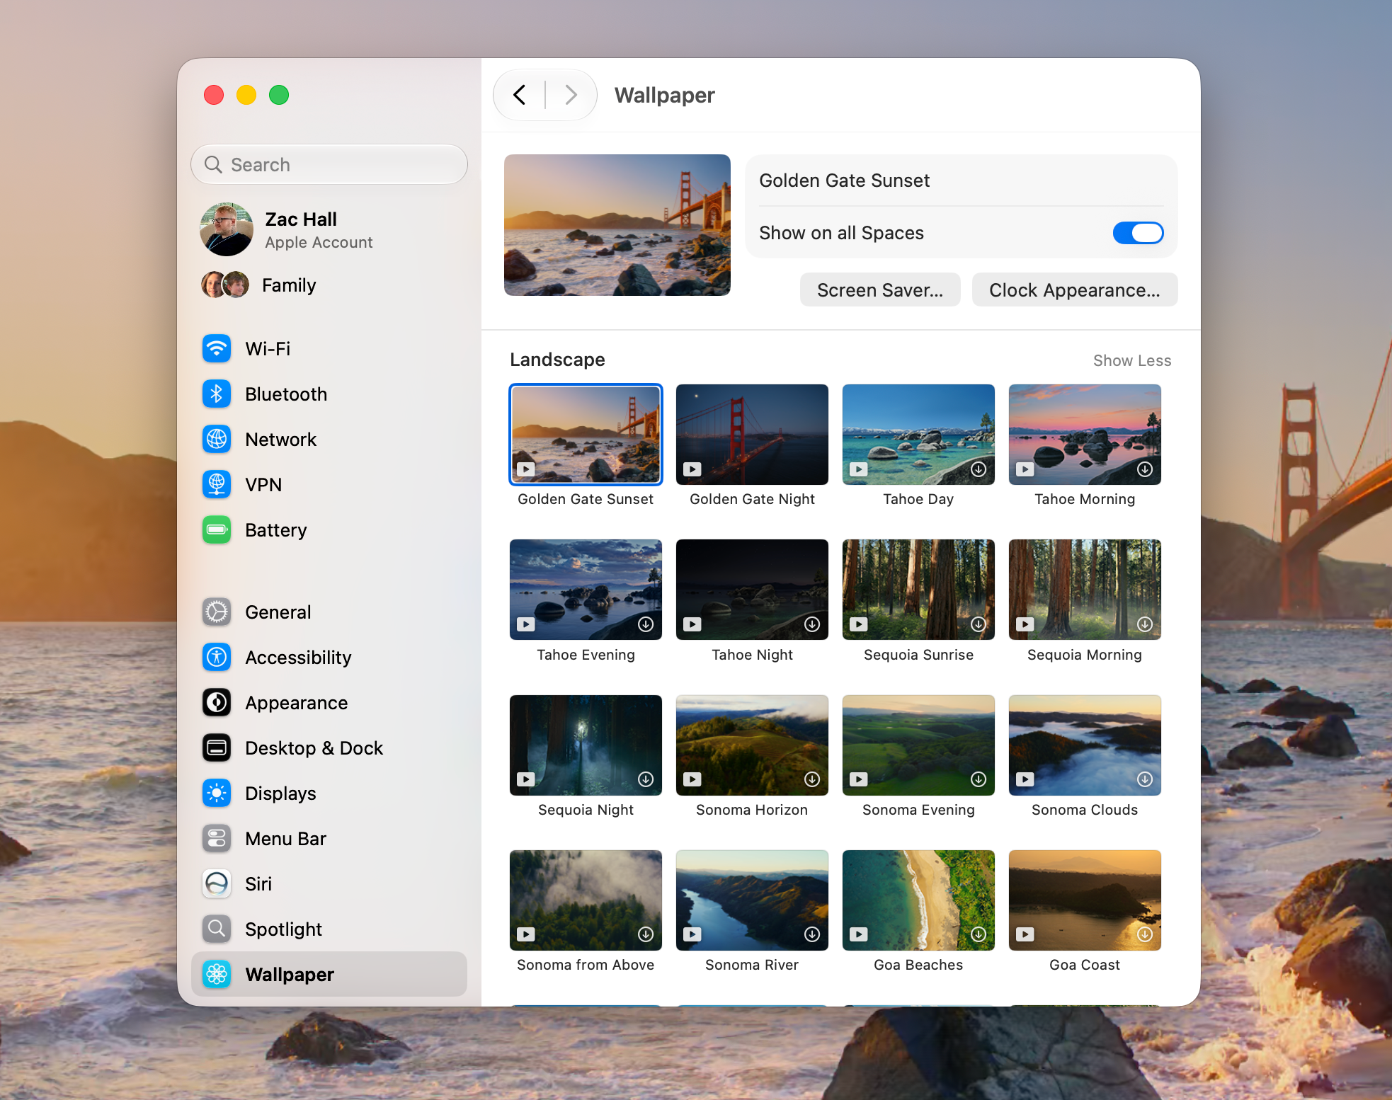Click download icon on Tahoe Evening

click(646, 624)
